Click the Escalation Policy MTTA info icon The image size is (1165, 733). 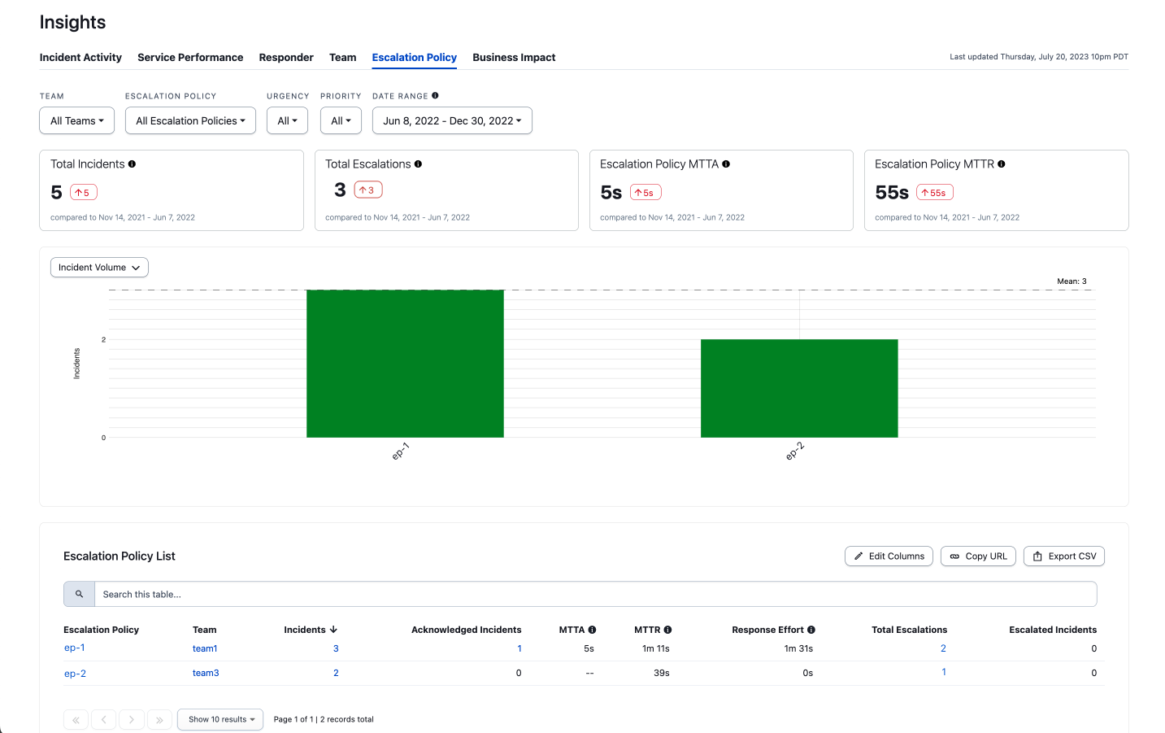point(726,164)
